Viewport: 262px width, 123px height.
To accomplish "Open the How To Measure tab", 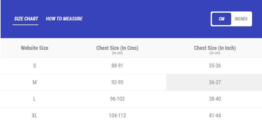I will point(64,19).
